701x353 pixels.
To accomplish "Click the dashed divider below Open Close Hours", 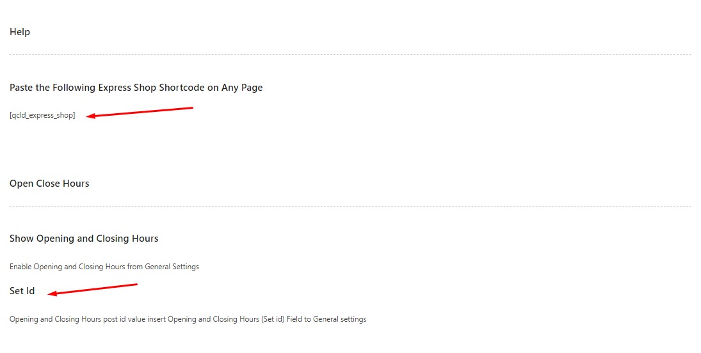I will click(x=350, y=206).
